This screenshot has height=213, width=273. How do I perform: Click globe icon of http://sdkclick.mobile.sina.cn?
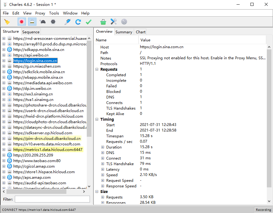click(x=10, y=72)
